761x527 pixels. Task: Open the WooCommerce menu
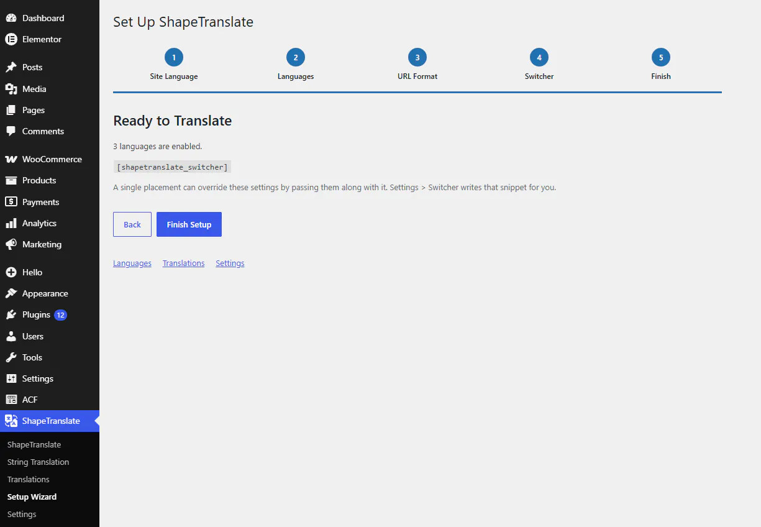click(x=50, y=159)
